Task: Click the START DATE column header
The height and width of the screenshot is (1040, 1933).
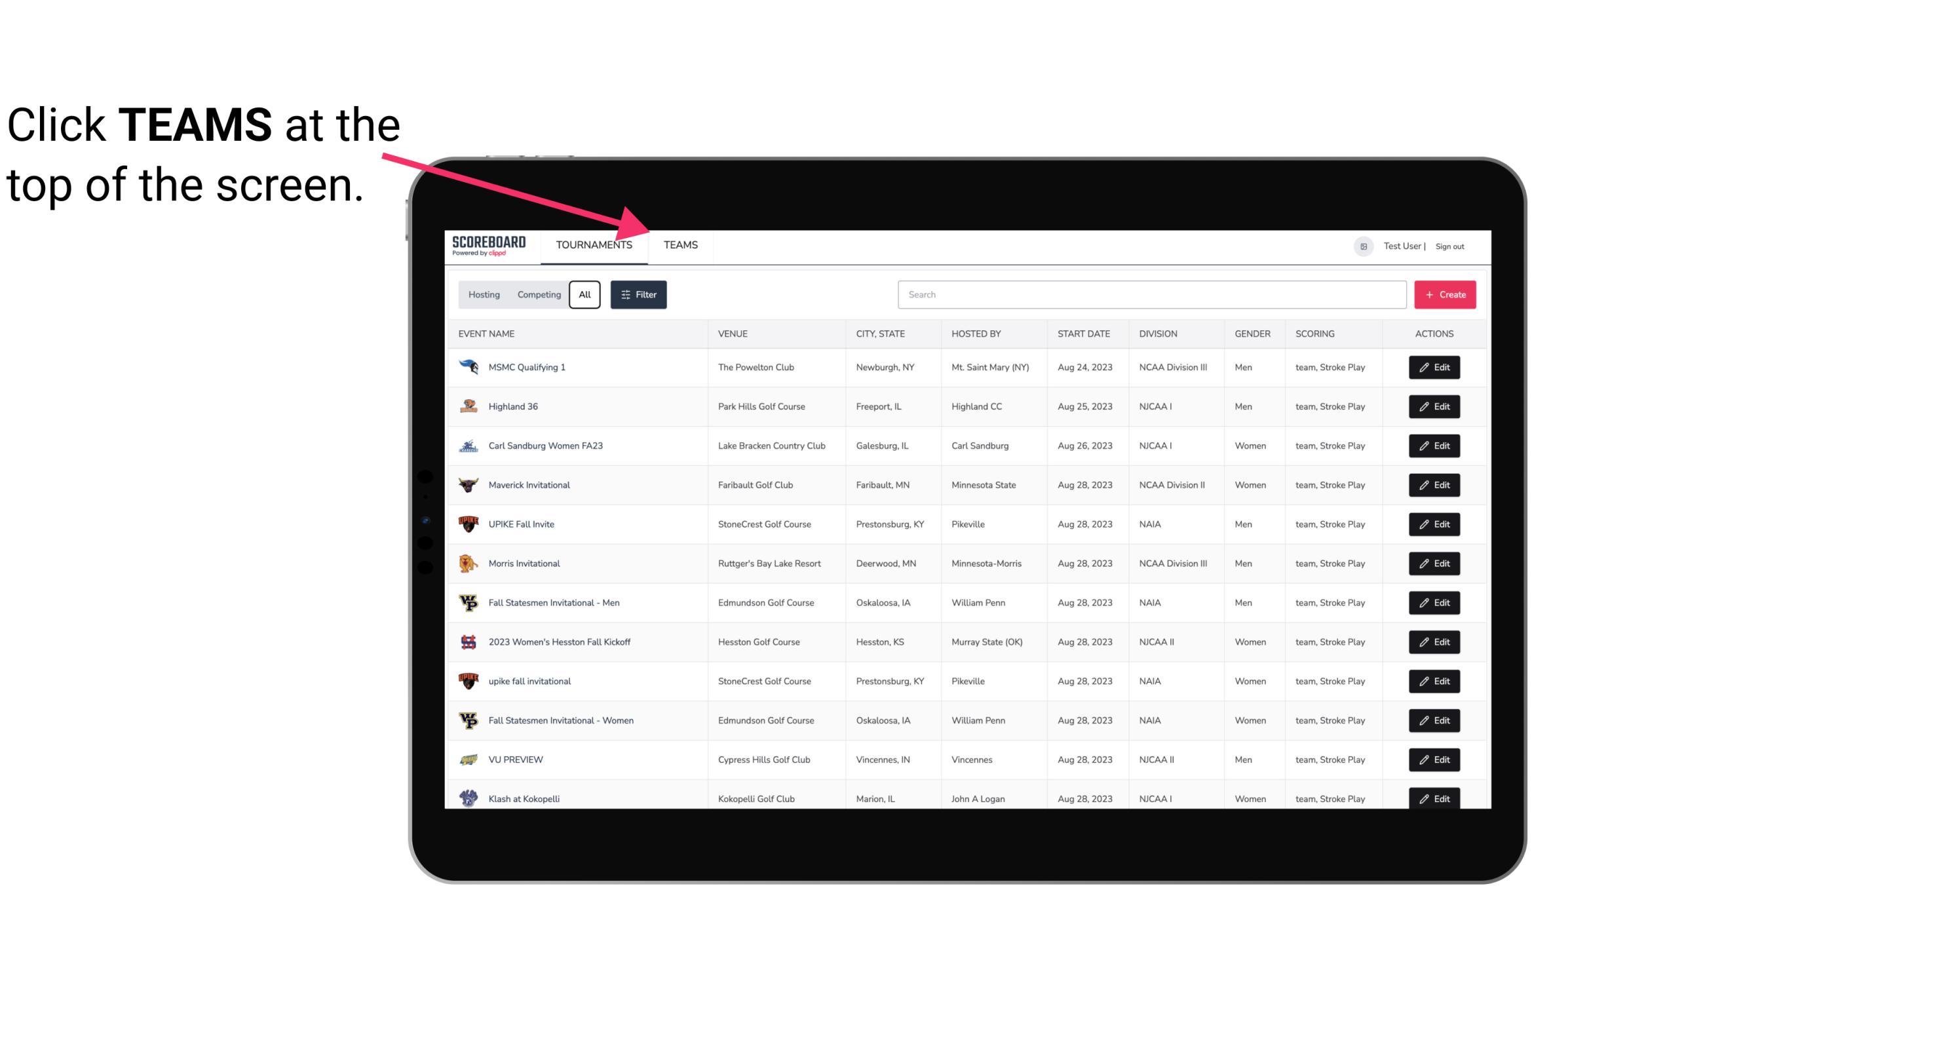Action: (1083, 333)
